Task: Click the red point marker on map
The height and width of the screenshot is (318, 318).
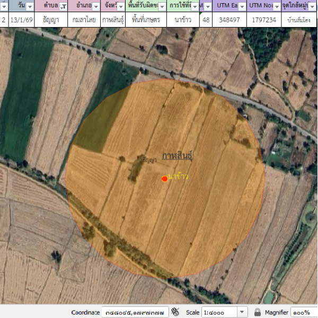Action: click(165, 179)
